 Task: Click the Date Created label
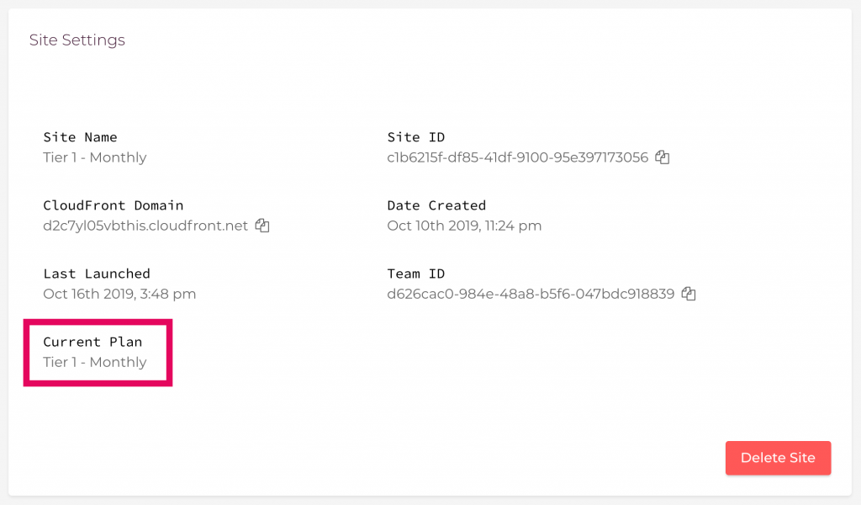(436, 205)
